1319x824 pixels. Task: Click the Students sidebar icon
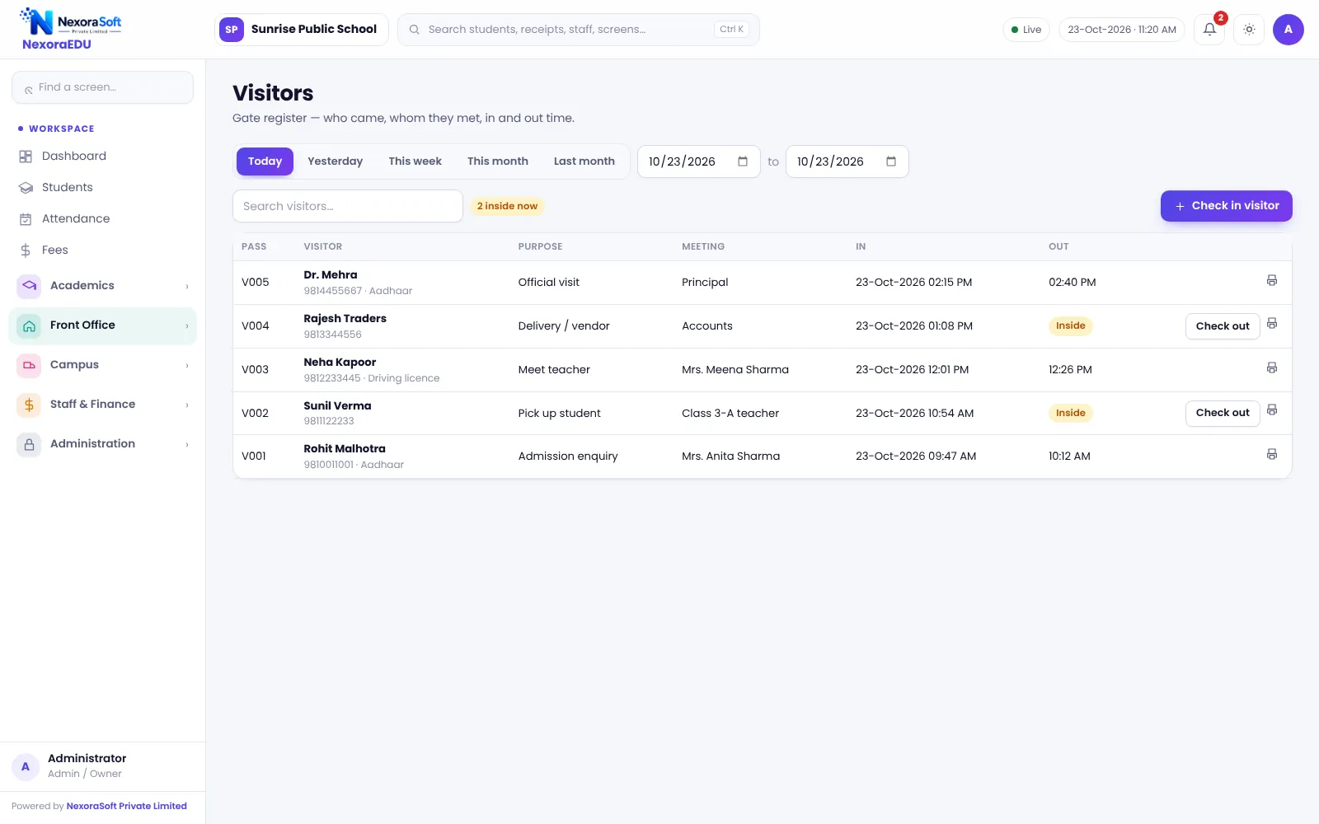click(x=26, y=188)
